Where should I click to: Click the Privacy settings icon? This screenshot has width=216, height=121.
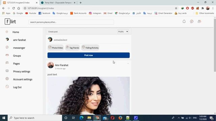[7, 71]
